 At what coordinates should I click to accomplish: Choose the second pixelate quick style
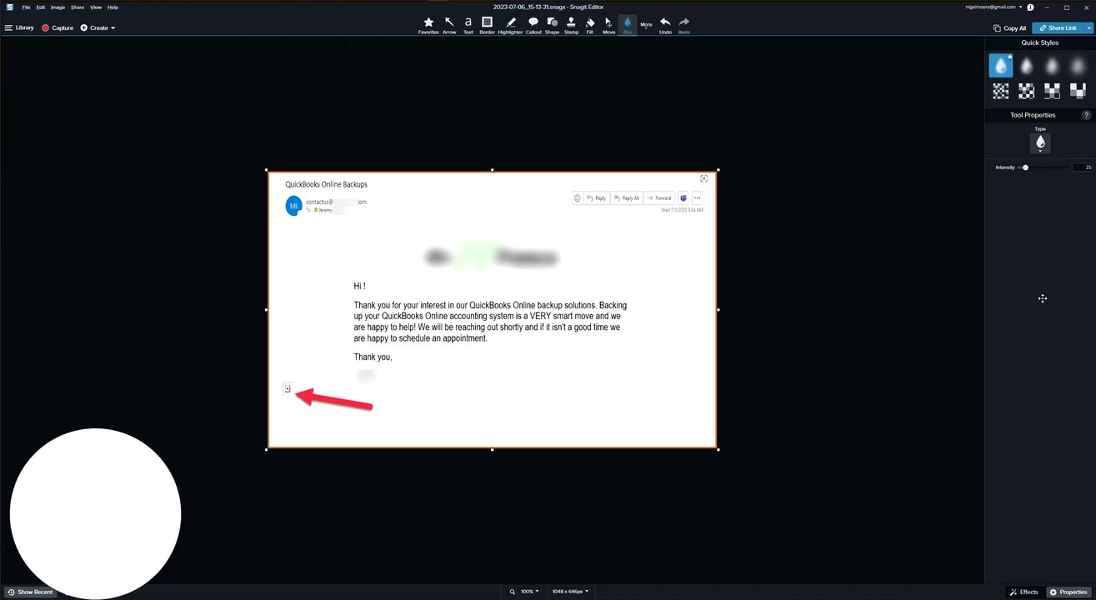pyautogui.click(x=1027, y=91)
